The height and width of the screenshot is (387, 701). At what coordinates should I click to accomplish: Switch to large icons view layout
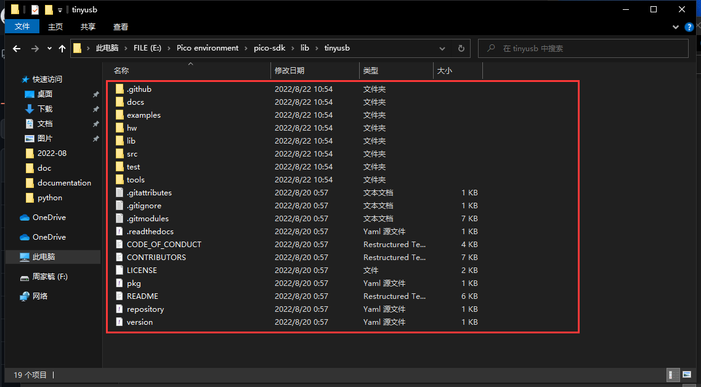[x=687, y=375]
